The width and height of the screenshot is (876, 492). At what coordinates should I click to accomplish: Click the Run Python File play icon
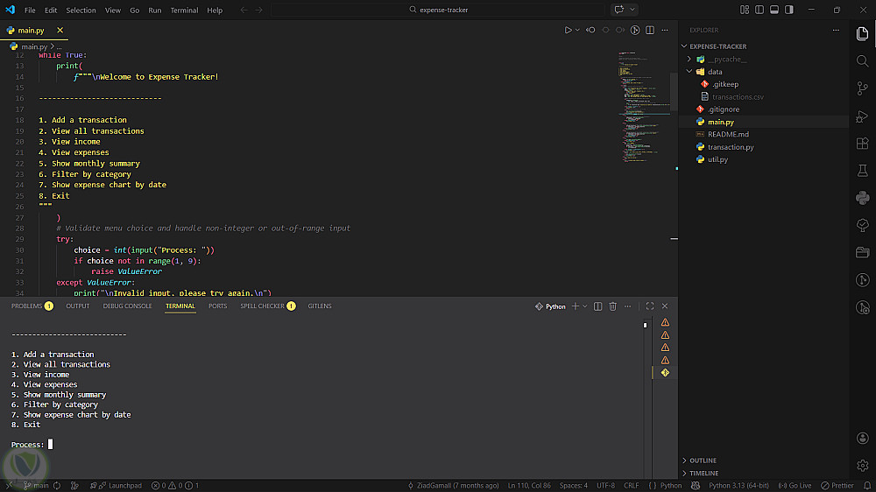[568, 30]
